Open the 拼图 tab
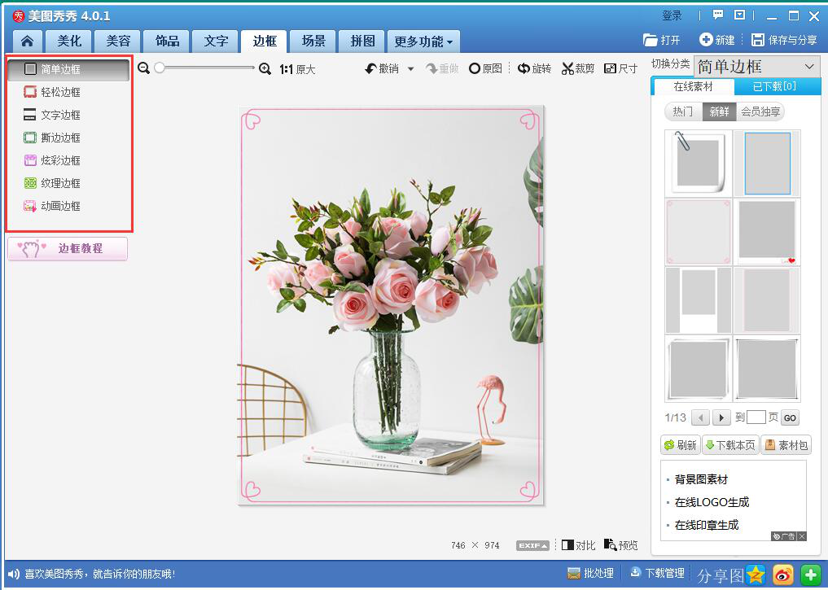 click(362, 42)
